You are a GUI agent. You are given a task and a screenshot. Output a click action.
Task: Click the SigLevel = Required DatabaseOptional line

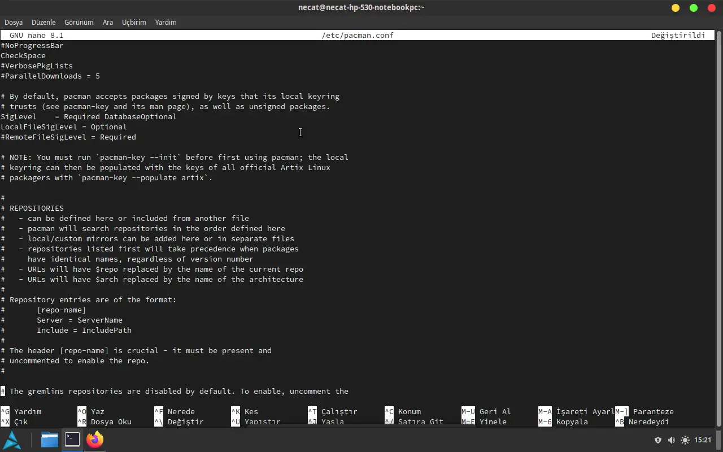(x=89, y=117)
